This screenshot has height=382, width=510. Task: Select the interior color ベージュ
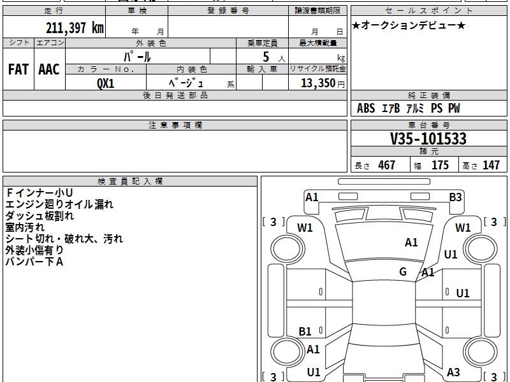pos(186,83)
